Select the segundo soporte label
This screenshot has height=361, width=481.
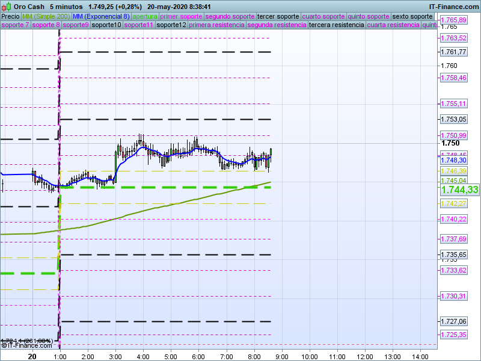click(x=229, y=16)
